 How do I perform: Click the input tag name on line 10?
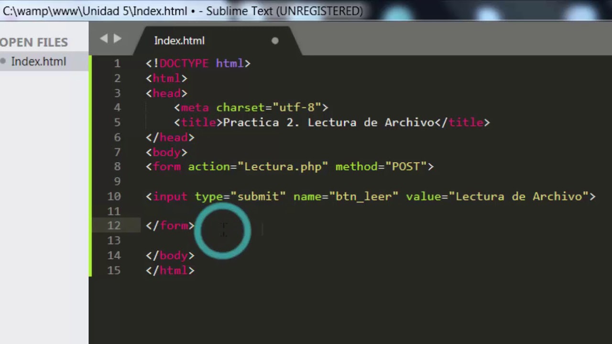click(x=170, y=196)
